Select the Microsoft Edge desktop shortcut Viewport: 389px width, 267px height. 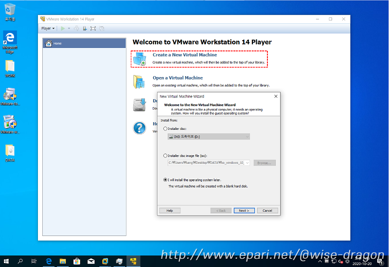(10, 42)
